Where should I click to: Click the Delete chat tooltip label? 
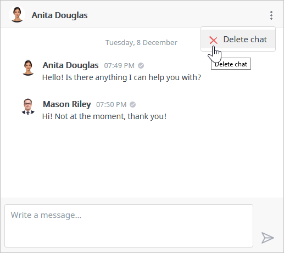pos(231,64)
